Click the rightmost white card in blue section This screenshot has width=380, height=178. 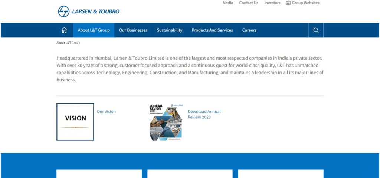pos(281,174)
